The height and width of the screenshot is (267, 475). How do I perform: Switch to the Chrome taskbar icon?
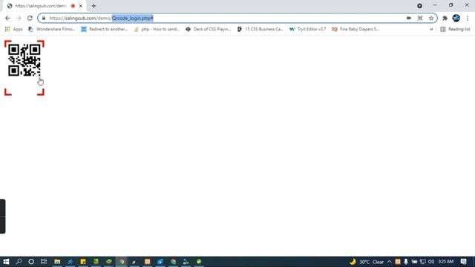(x=122, y=262)
